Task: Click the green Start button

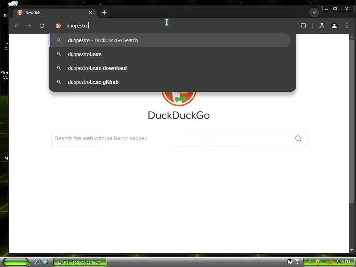Action: pyautogui.click(x=16, y=262)
